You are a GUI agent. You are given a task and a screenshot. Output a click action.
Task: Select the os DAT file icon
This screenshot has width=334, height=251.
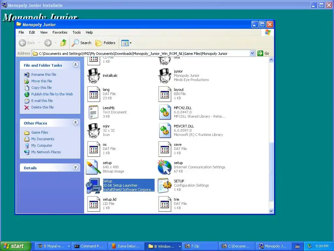(x=94, y=149)
